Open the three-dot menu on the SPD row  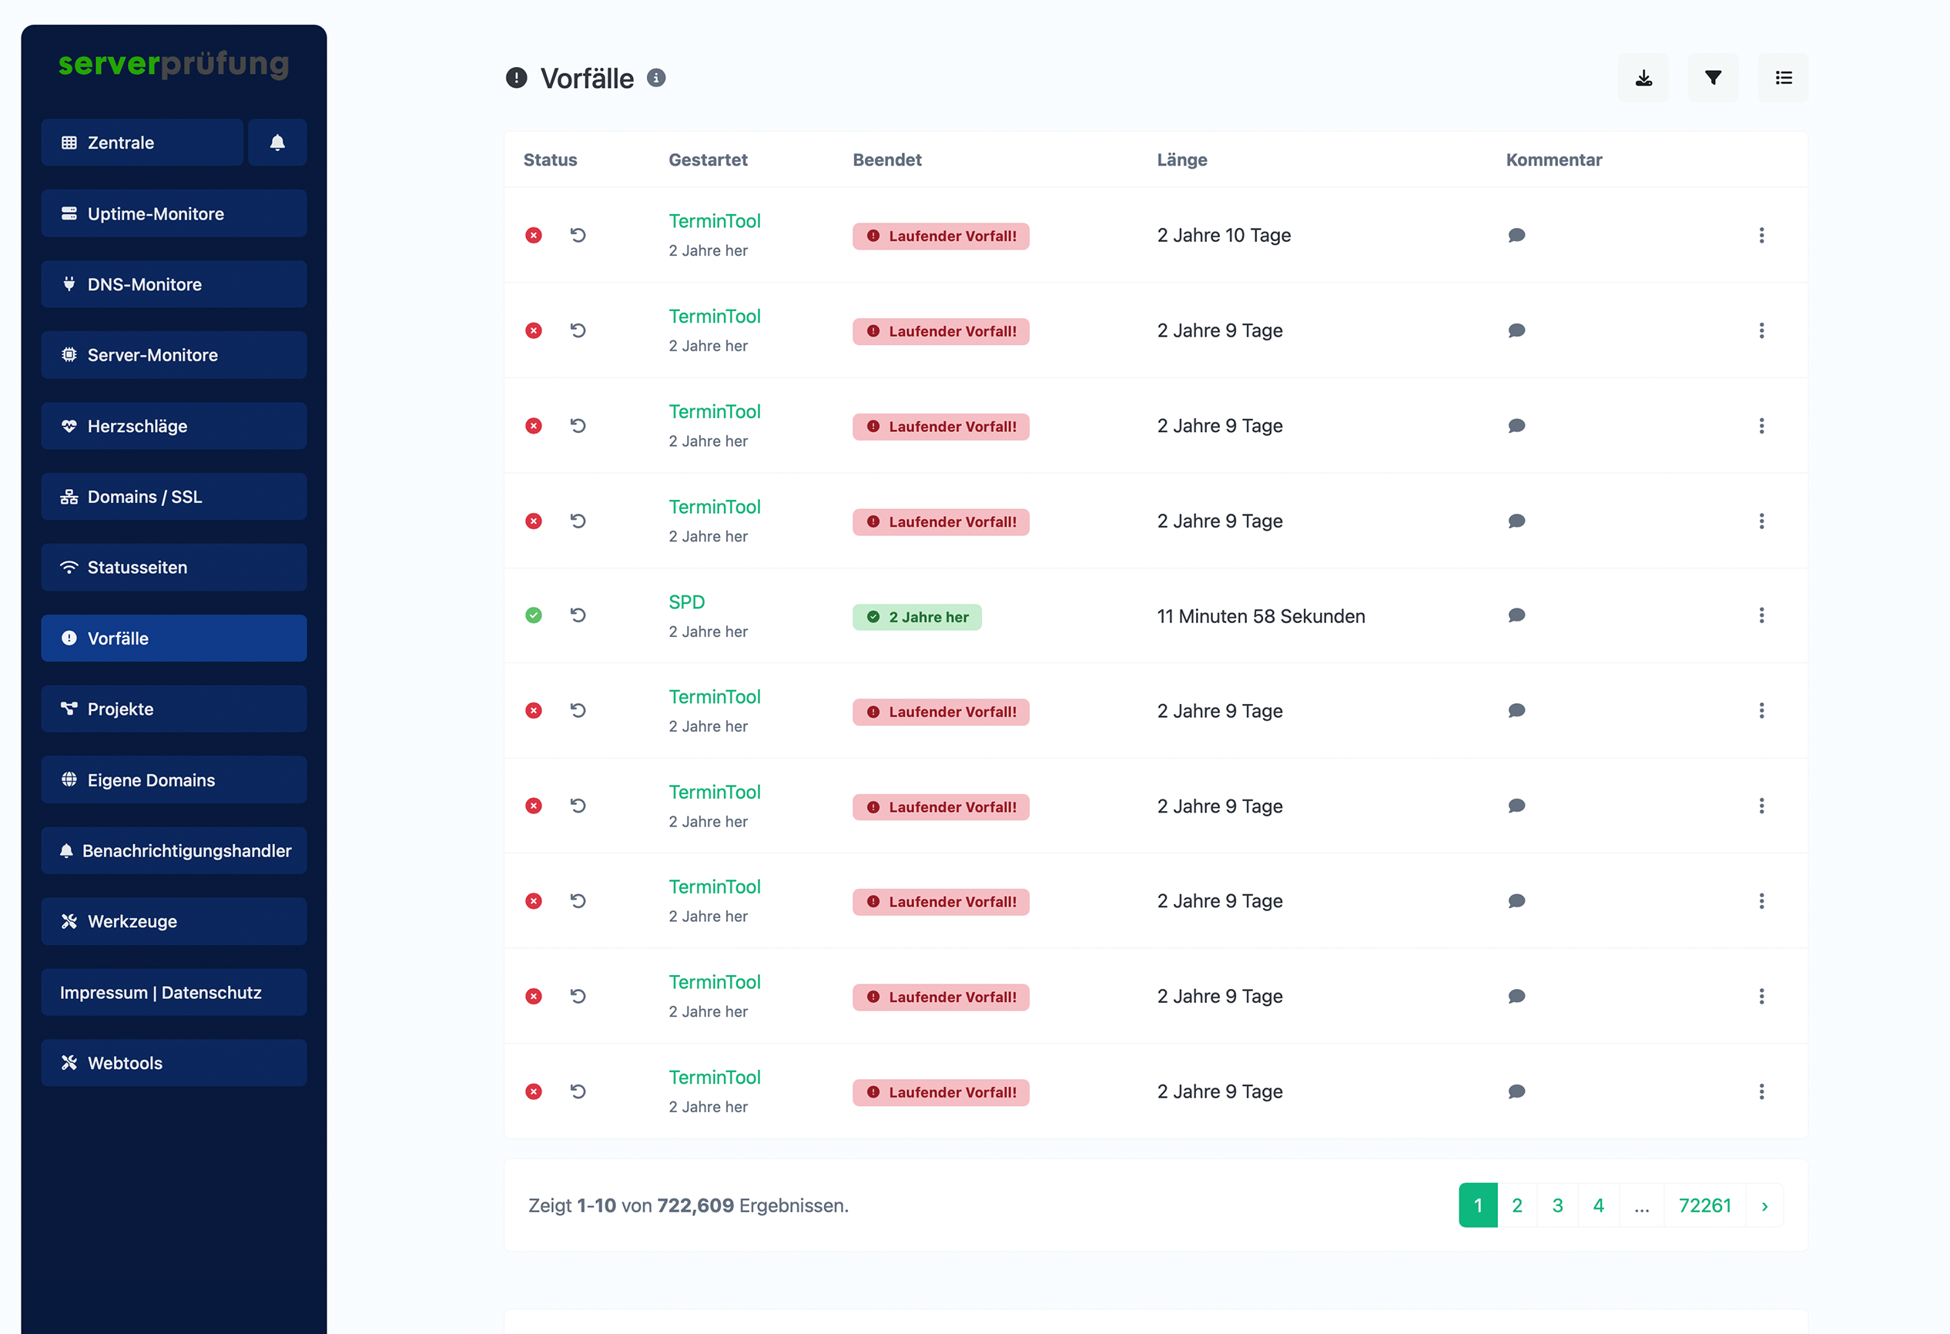tap(1762, 615)
